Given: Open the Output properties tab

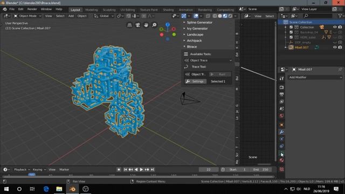Looking at the screenshot, I should [281, 94].
